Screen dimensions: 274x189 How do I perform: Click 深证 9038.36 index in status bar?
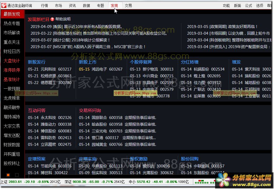[x=94, y=182]
